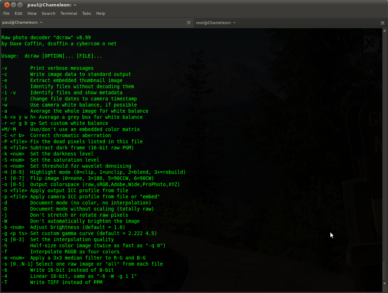388x293 pixels.
Task: Click the 'Print verbose messages' line
Action: tap(48, 68)
